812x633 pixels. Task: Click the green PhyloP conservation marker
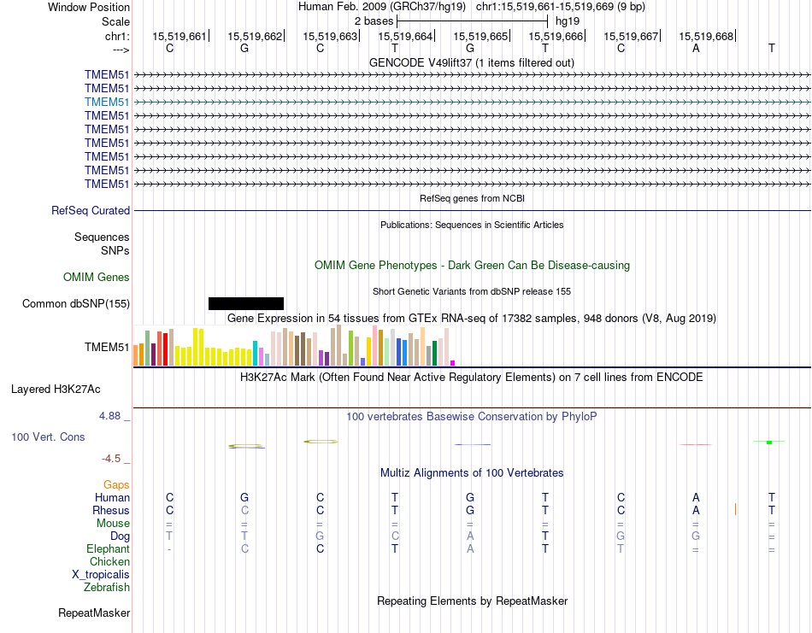[769, 442]
